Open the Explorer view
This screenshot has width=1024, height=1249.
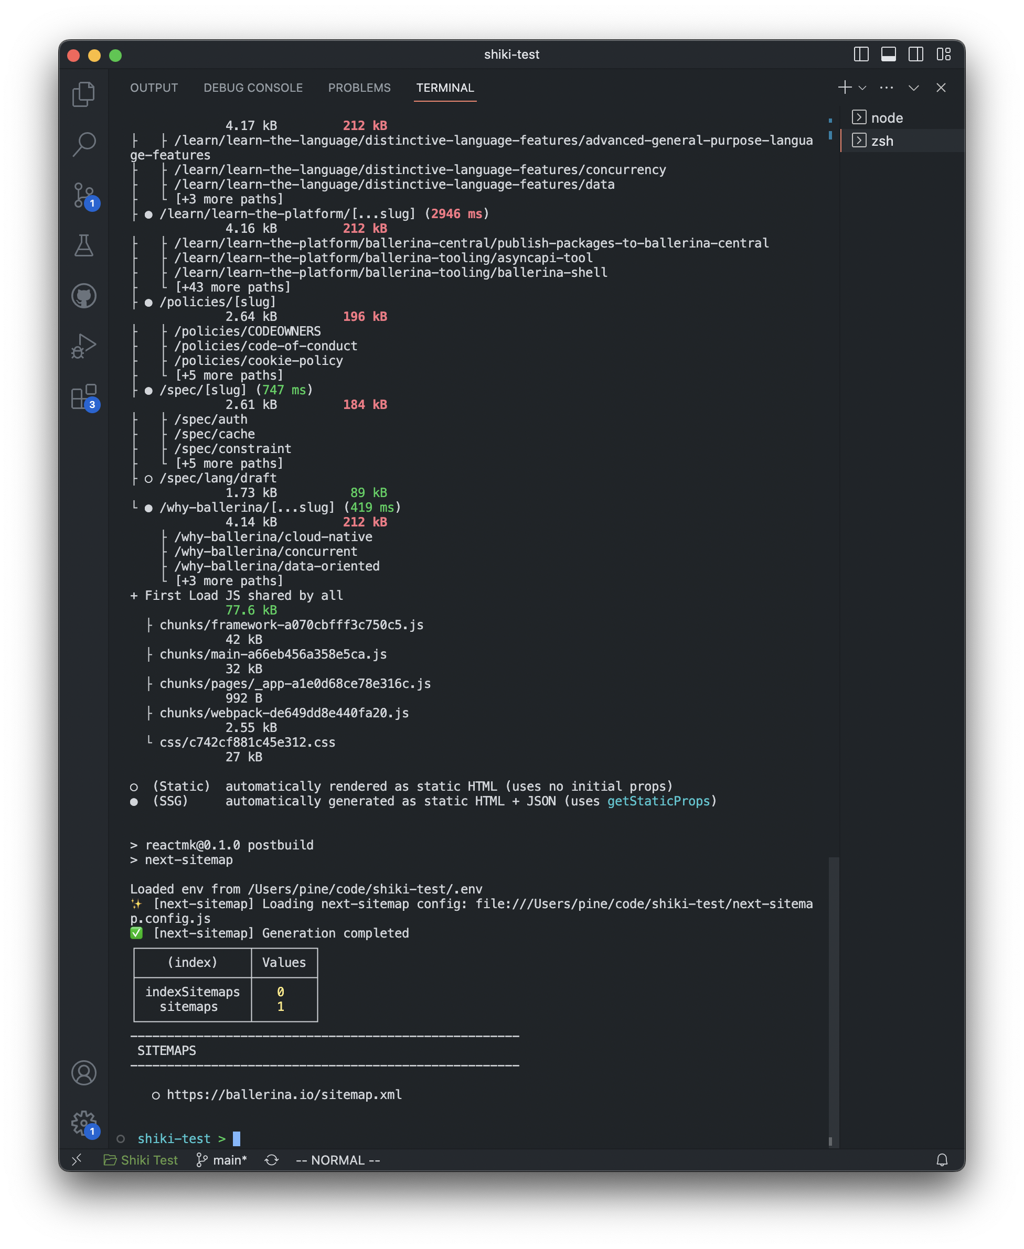(x=84, y=93)
